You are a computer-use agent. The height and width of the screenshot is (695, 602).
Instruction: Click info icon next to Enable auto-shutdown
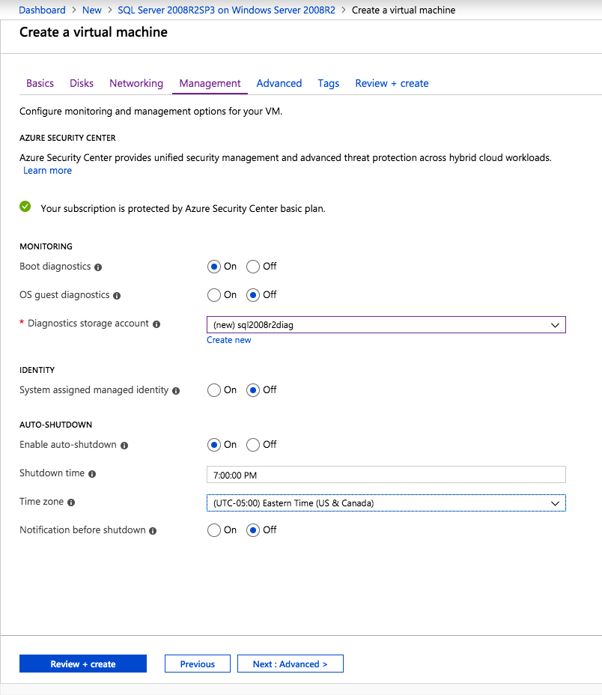tap(124, 445)
